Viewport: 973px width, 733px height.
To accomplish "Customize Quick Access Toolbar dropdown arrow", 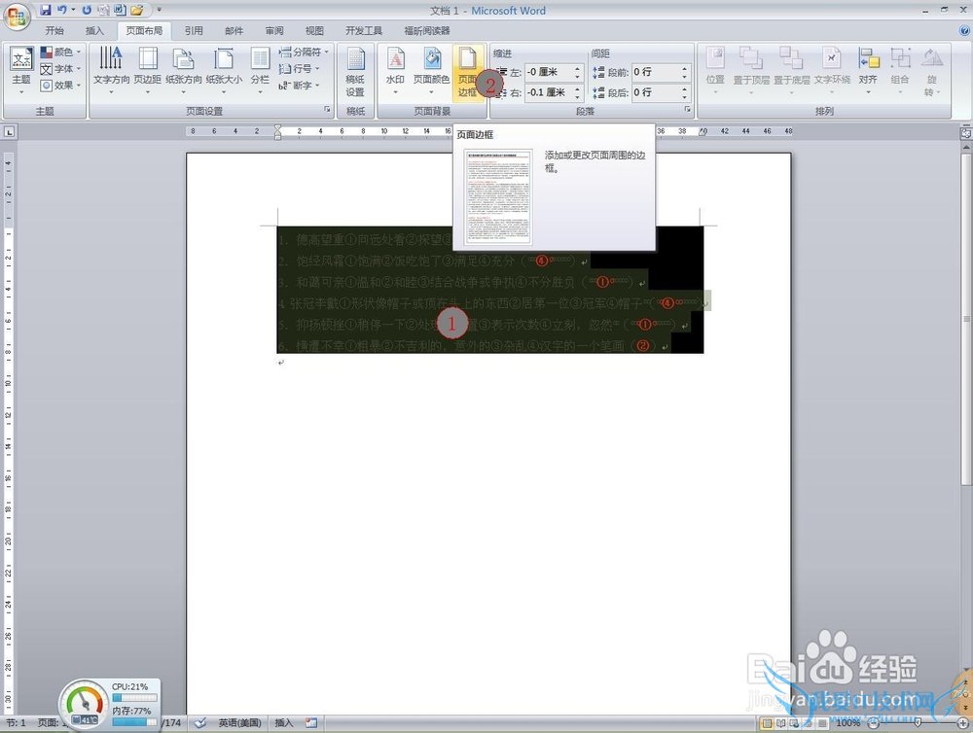I will click(159, 10).
